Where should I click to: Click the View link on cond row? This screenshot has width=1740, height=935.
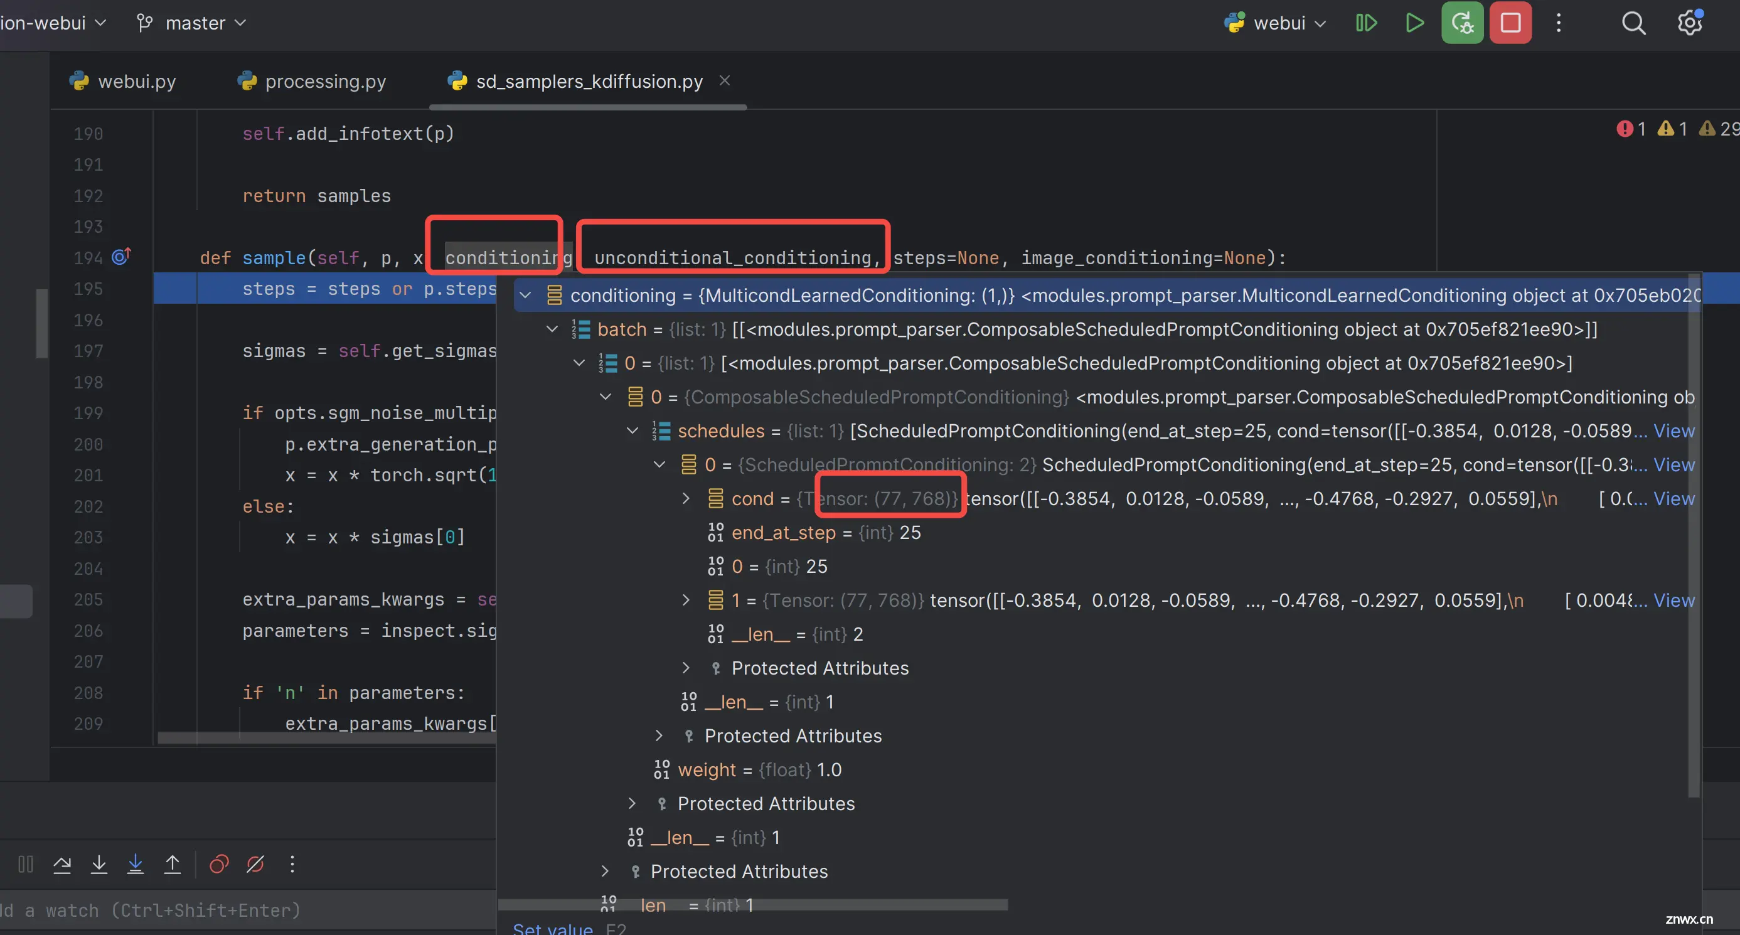tap(1674, 499)
